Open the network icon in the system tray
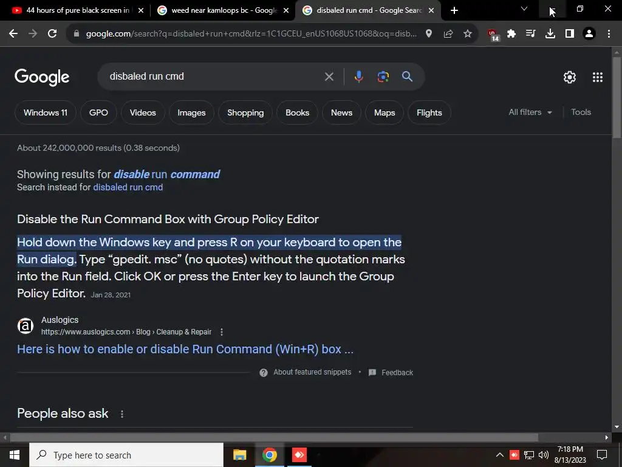This screenshot has width=622, height=467. pyautogui.click(x=529, y=455)
